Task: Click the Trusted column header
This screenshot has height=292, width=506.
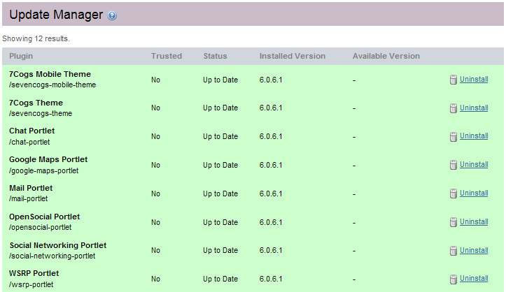Action: [x=167, y=56]
